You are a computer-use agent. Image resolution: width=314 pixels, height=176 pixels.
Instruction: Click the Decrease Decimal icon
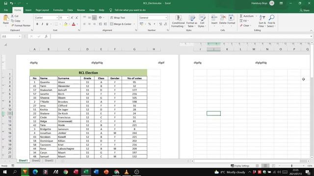165,24
